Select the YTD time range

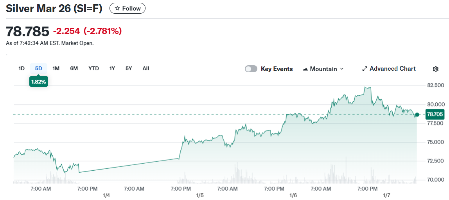click(x=93, y=68)
